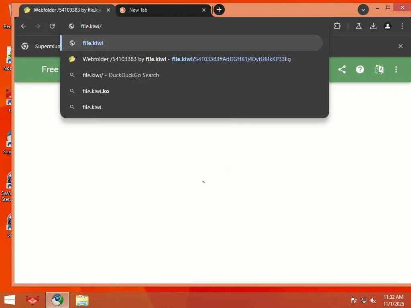Image resolution: width=411 pixels, height=308 pixels.
Task: Open the Chrome Labs flask icon
Action: point(359,26)
